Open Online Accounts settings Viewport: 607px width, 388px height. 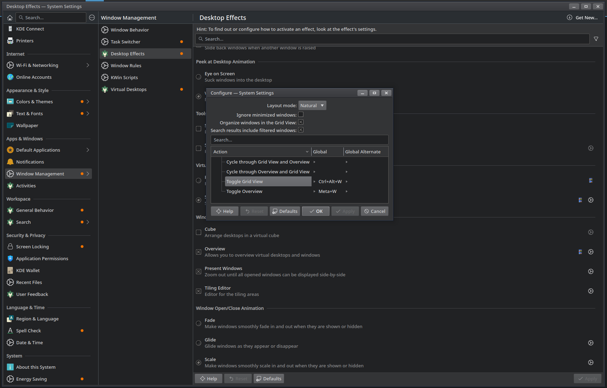click(x=48, y=77)
